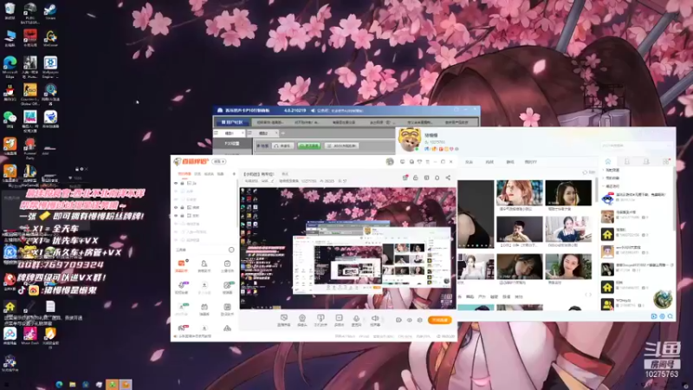Open the hamburger menu in the streaming app title bar

427,162
